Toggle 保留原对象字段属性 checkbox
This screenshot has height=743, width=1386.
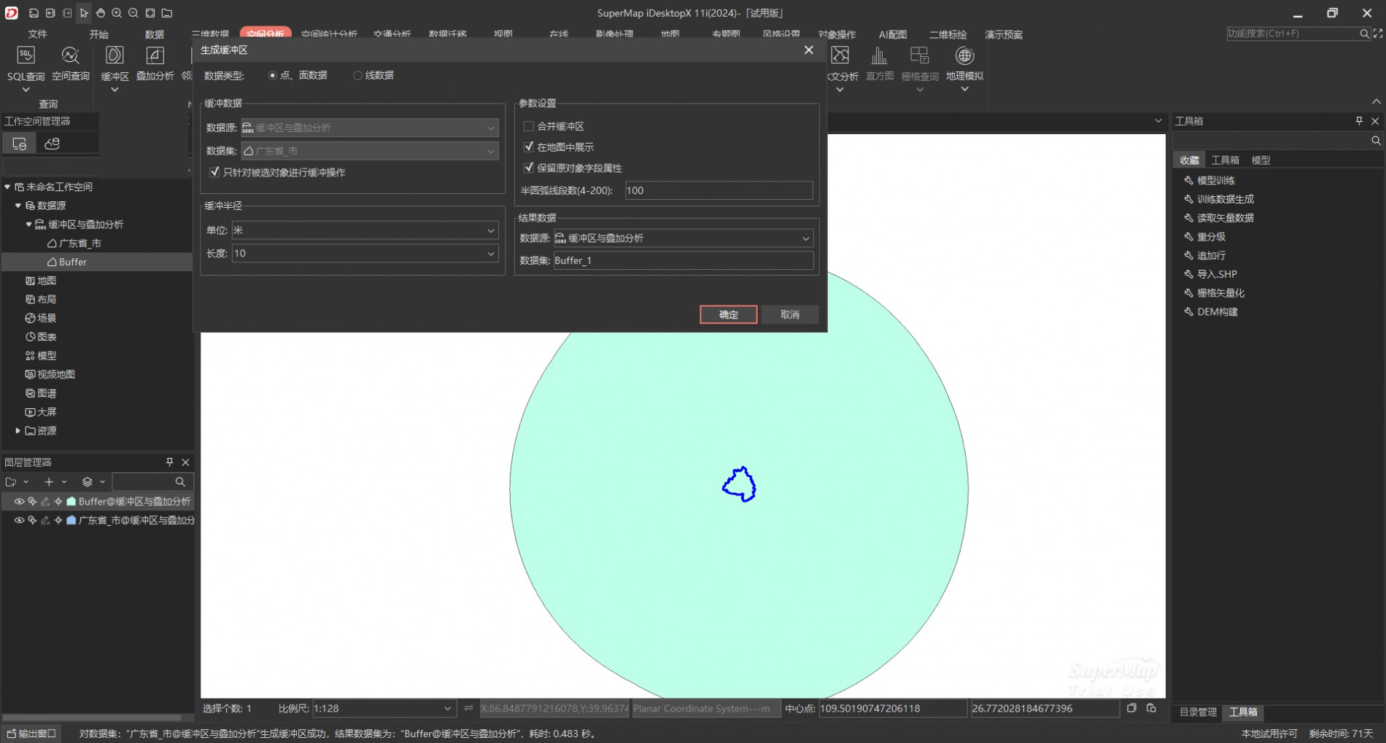point(529,168)
